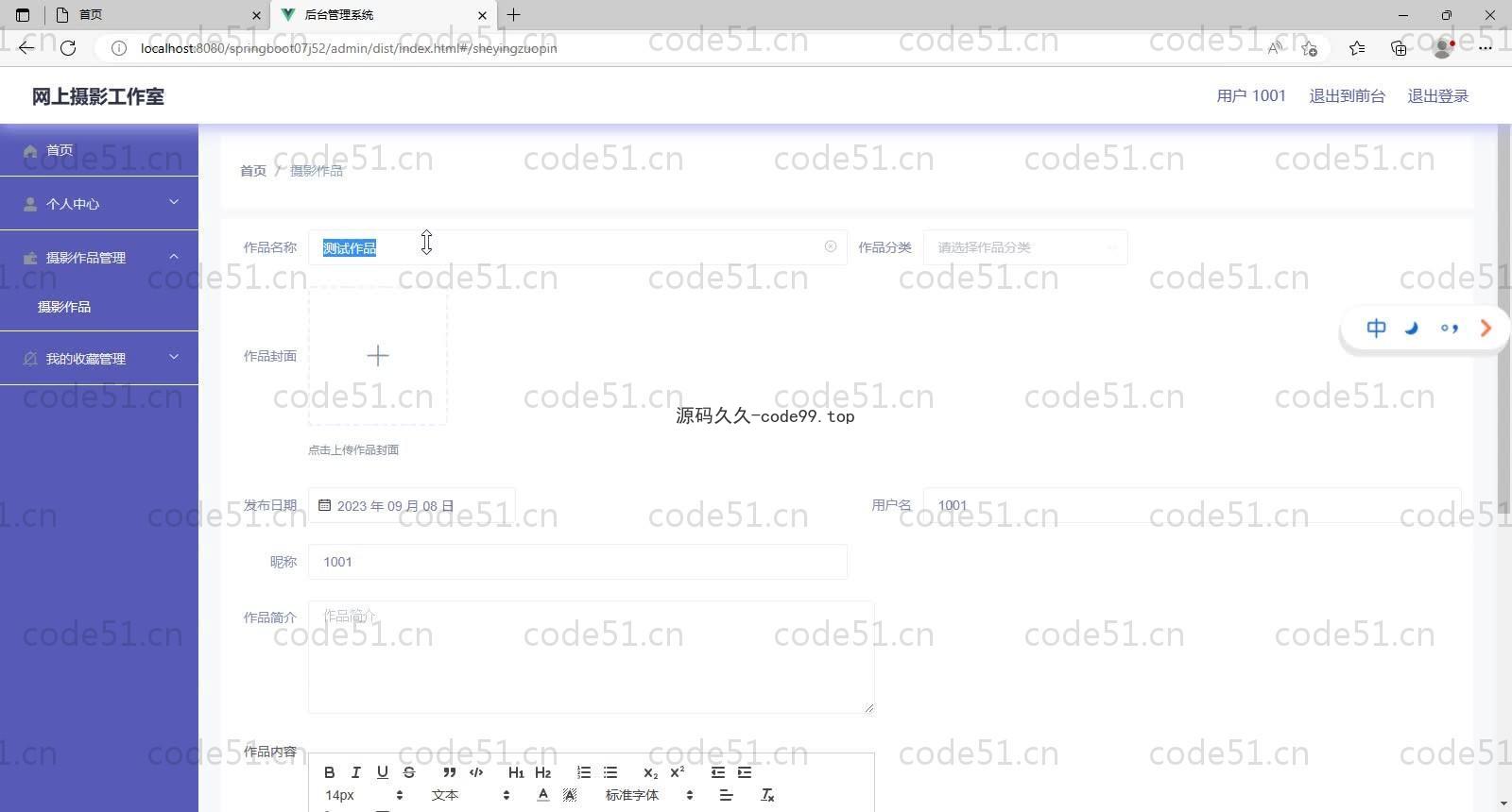Click 退出到前台 in the header

coord(1347,95)
